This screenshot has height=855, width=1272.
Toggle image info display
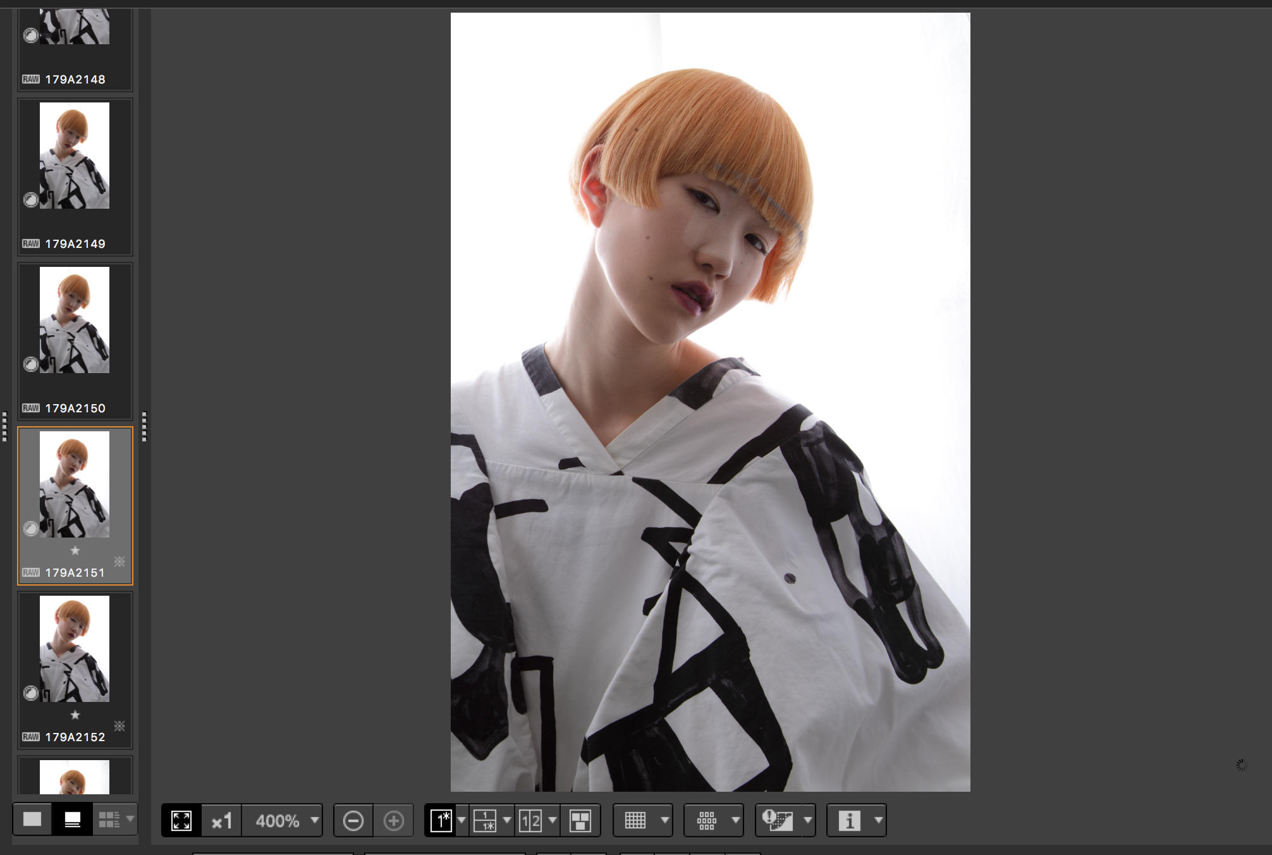(x=849, y=821)
